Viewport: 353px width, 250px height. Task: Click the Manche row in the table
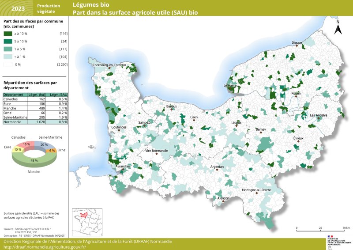pos(35,108)
